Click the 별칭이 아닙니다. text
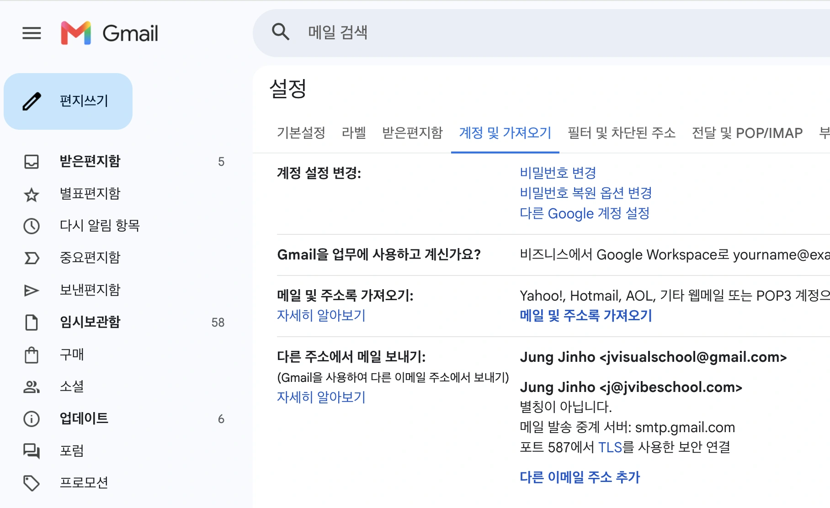830x508 pixels. coord(566,407)
